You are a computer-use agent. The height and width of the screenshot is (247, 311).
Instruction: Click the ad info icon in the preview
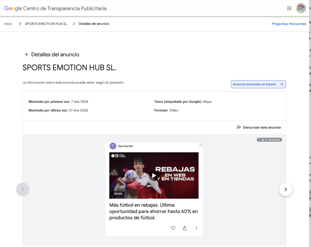[x=201, y=145]
